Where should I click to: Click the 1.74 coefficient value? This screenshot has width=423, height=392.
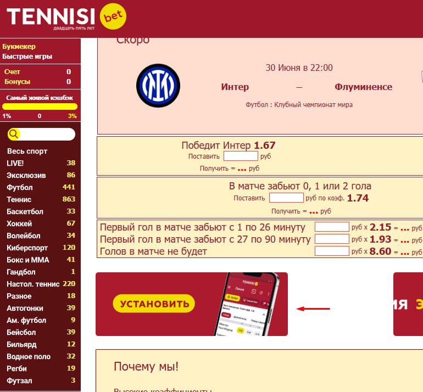point(358,198)
